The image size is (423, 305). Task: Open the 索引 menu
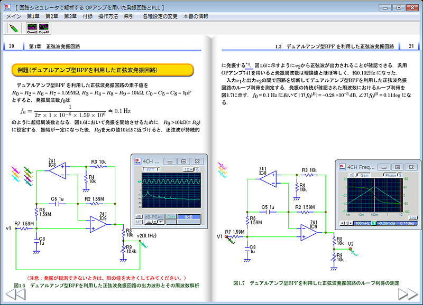[x=128, y=16]
